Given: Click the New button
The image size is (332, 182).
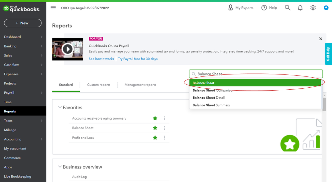Looking at the screenshot, I should pos(23,23).
